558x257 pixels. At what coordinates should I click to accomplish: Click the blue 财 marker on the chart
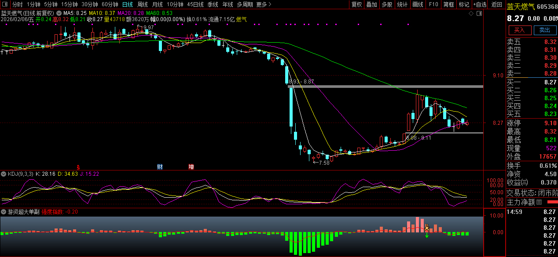click(x=160, y=167)
